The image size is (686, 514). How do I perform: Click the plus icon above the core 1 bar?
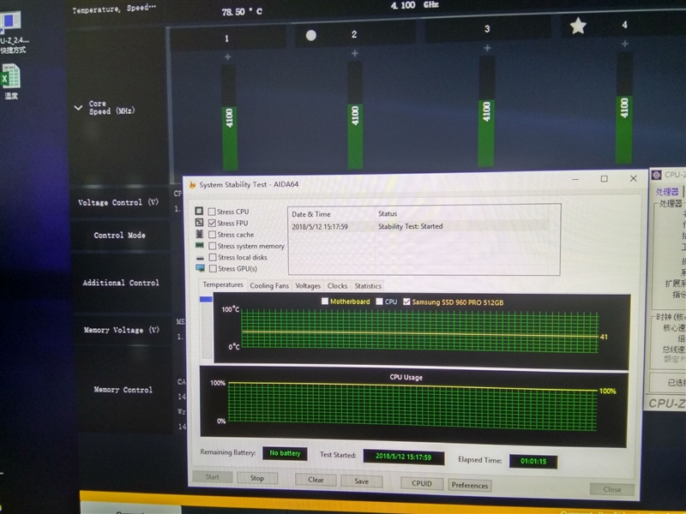227,57
